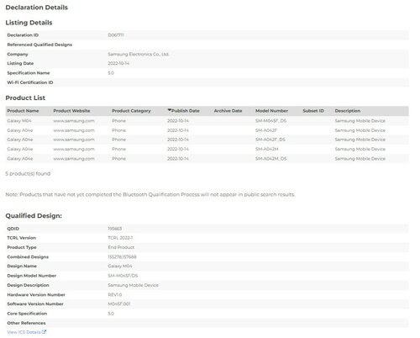Click the '5 product(s) found' text

pos(28,174)
